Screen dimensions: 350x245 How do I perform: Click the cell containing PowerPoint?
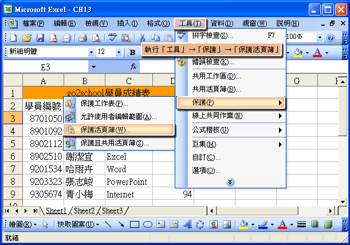[129, 181]
